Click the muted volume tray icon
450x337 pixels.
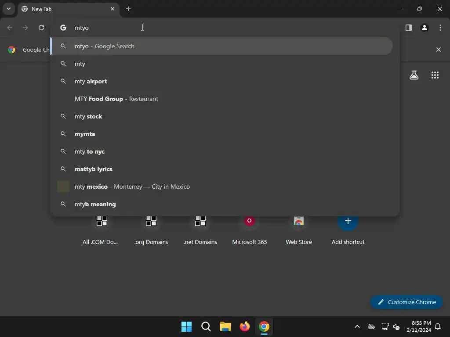click(396, 326)
